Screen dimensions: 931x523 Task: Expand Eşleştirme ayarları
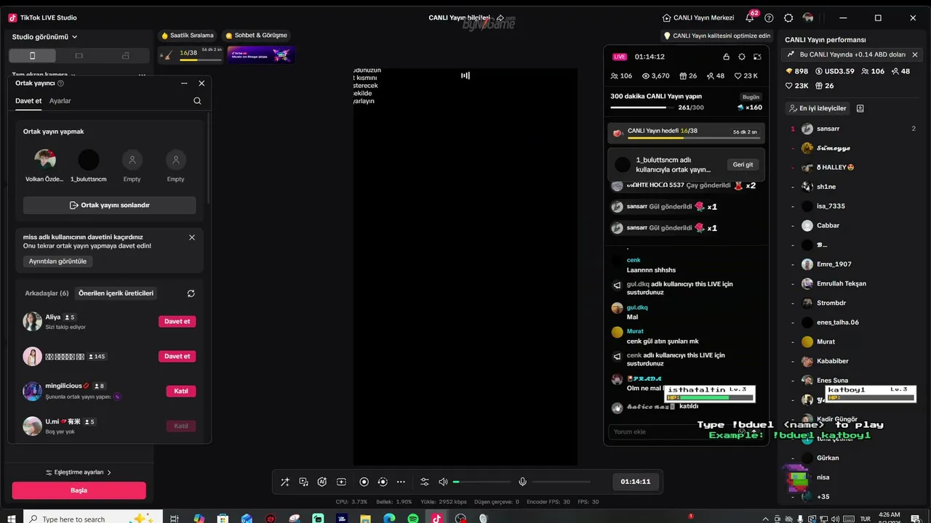[79, 472]
